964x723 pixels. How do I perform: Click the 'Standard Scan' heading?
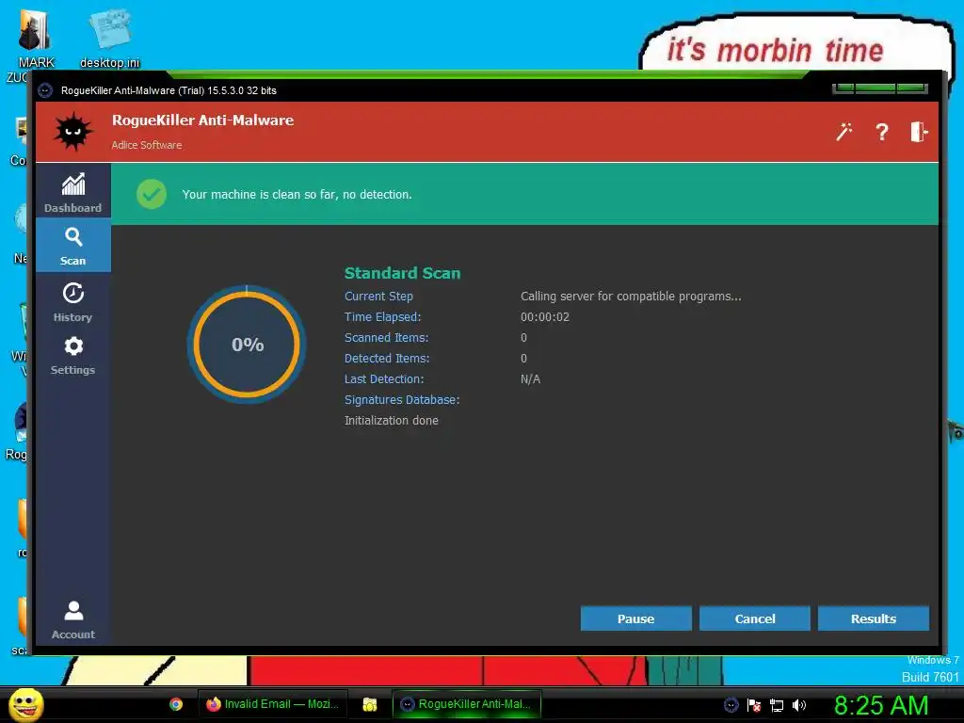402,273
